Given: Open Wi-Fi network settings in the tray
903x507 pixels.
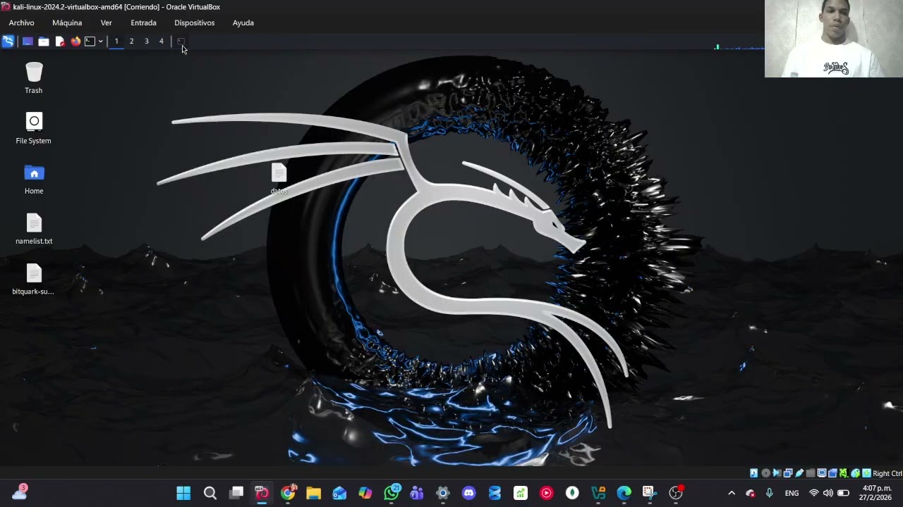Looking at the screenshot, I should coord(814,493).
